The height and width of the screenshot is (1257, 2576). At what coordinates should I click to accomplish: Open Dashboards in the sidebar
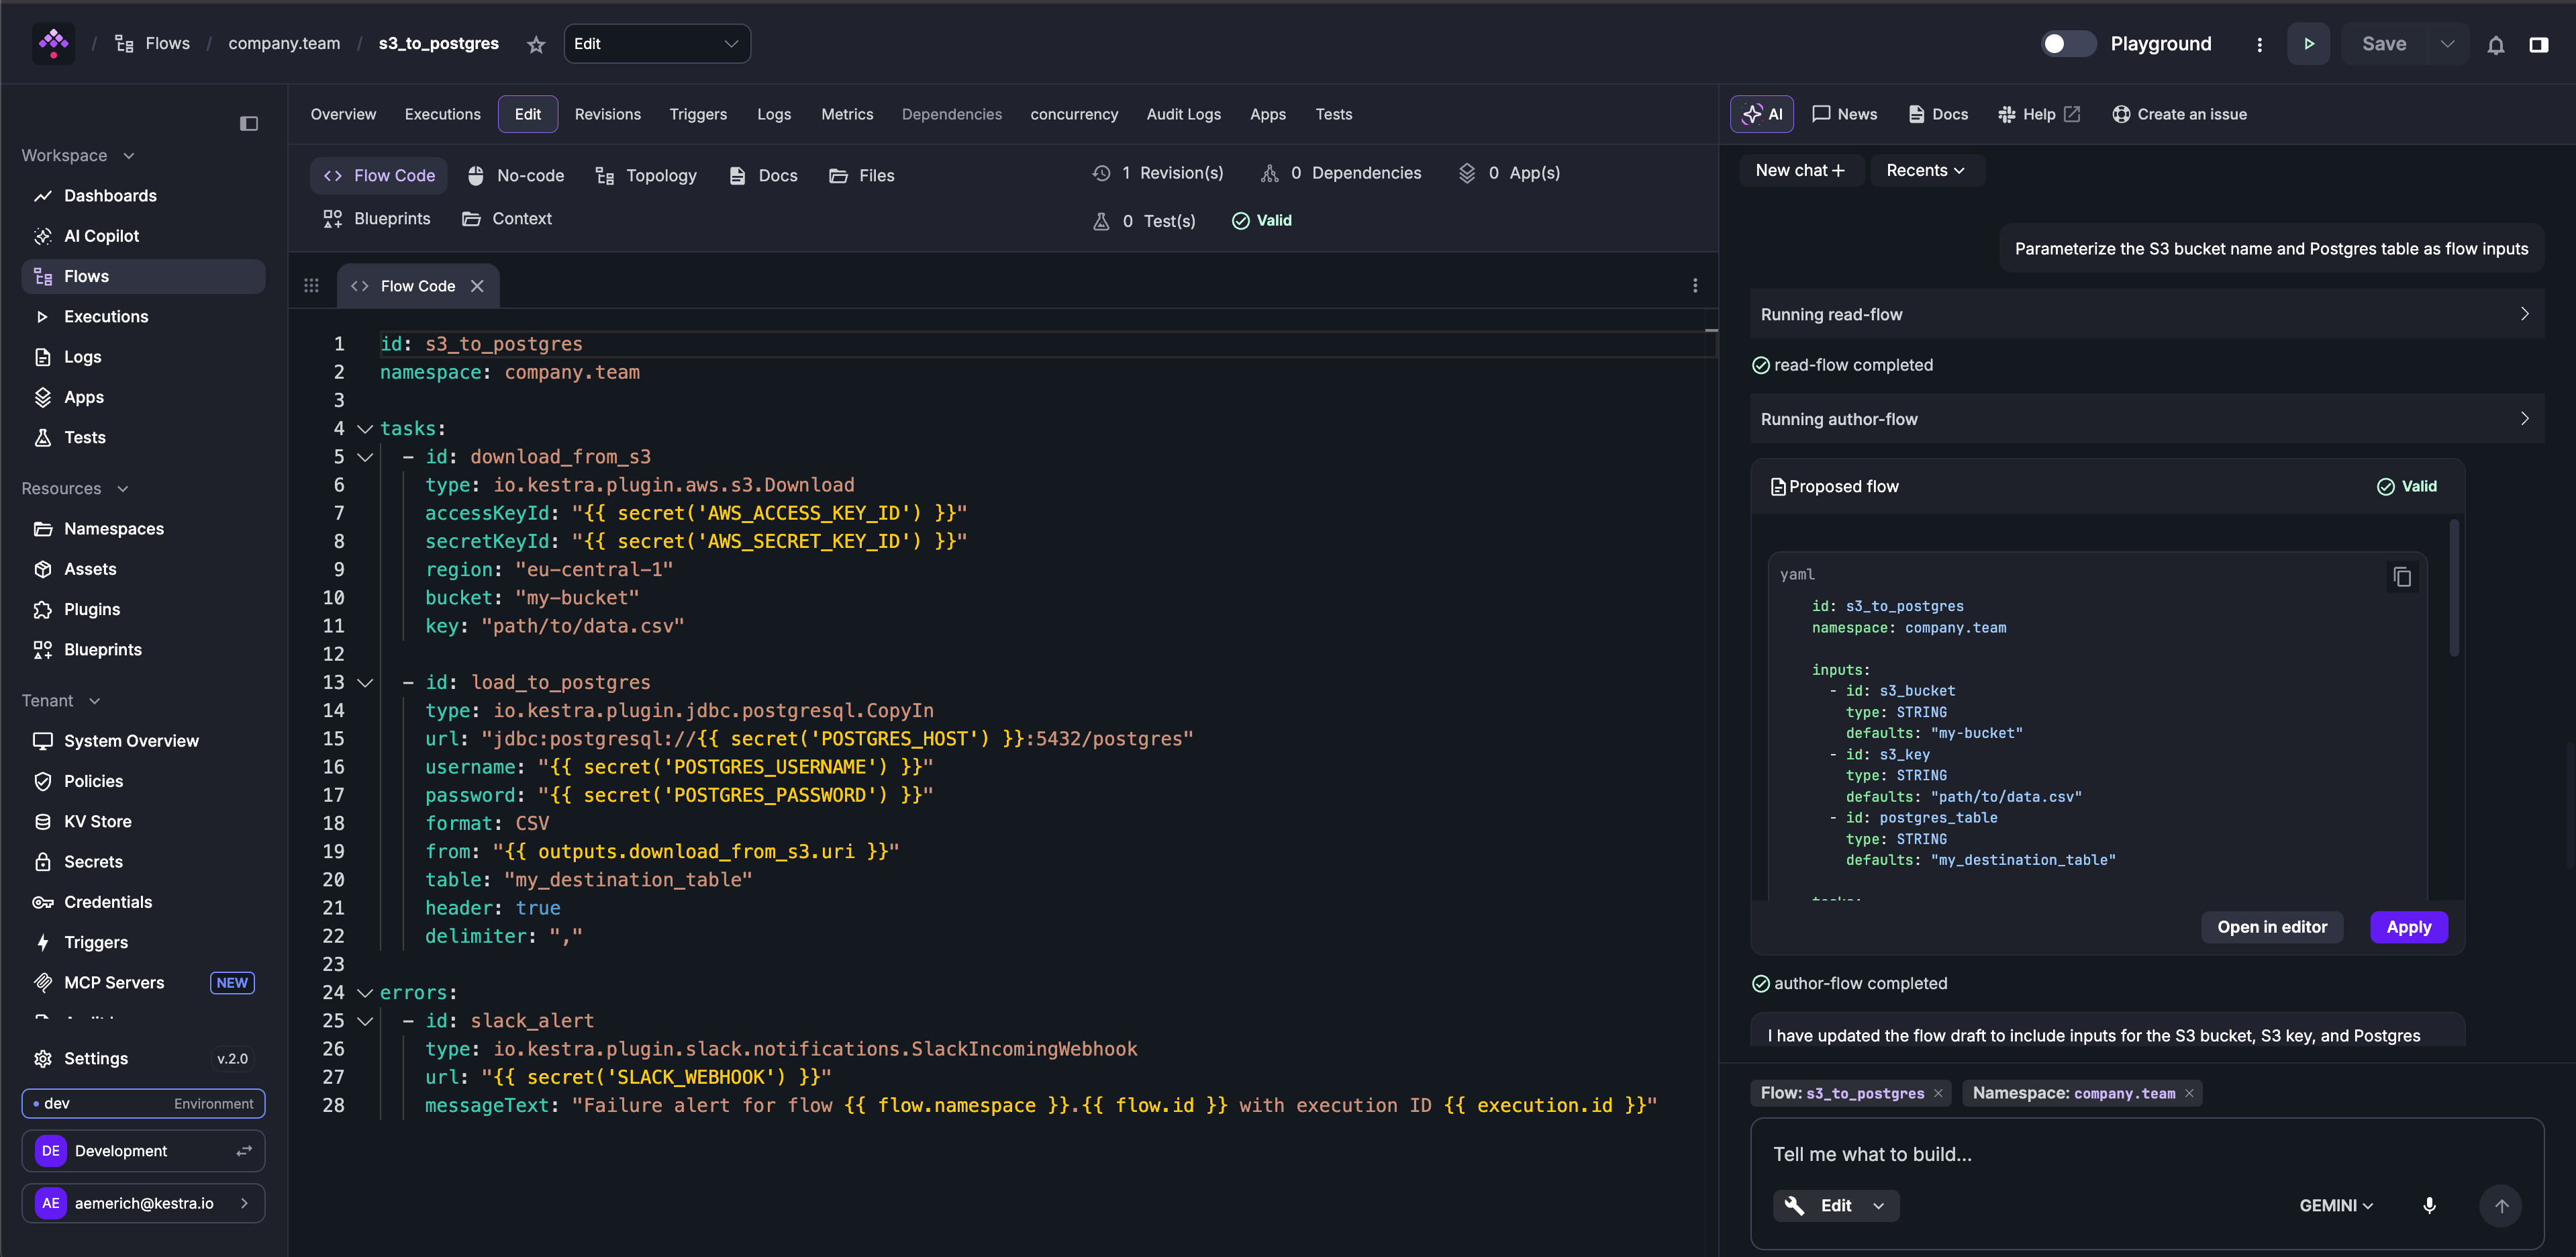click(143, 195)
